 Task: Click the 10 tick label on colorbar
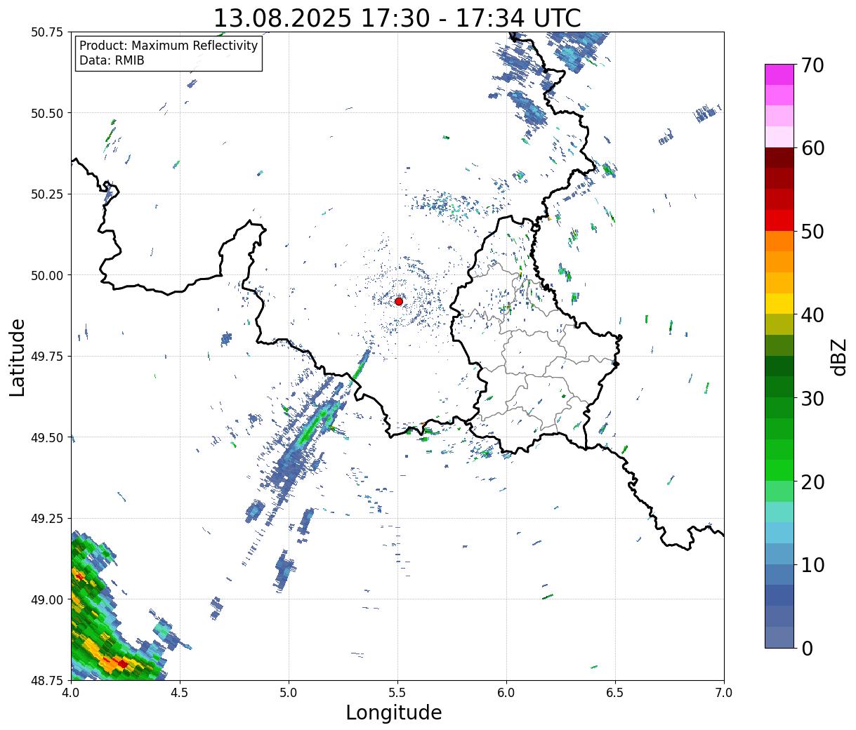click(x=811, y=564)
